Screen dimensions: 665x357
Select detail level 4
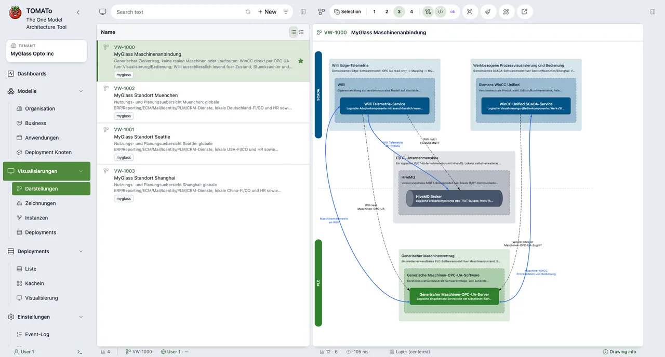pyautogui.click(x=411, y=12)
